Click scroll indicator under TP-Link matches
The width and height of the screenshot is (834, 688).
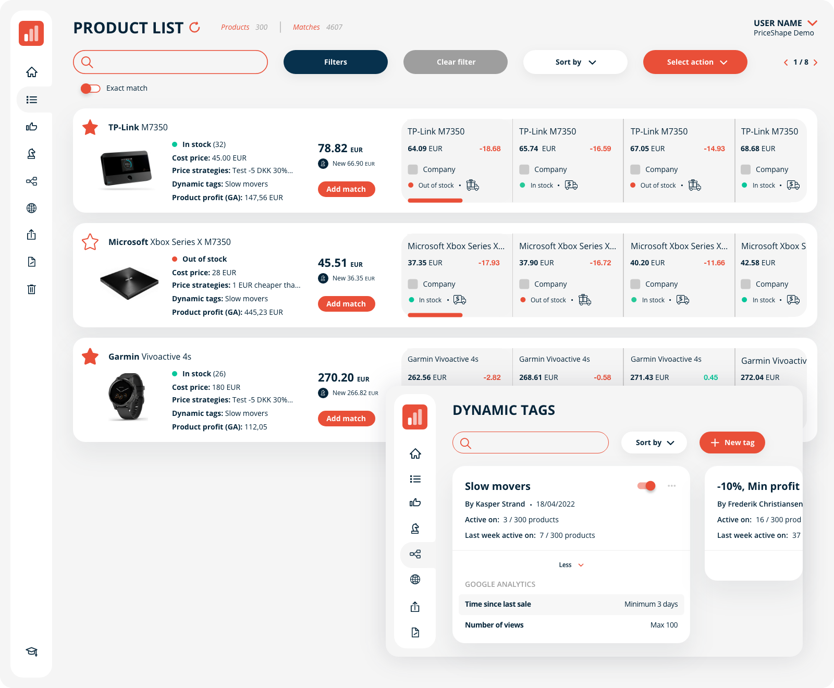pos(435,201)
